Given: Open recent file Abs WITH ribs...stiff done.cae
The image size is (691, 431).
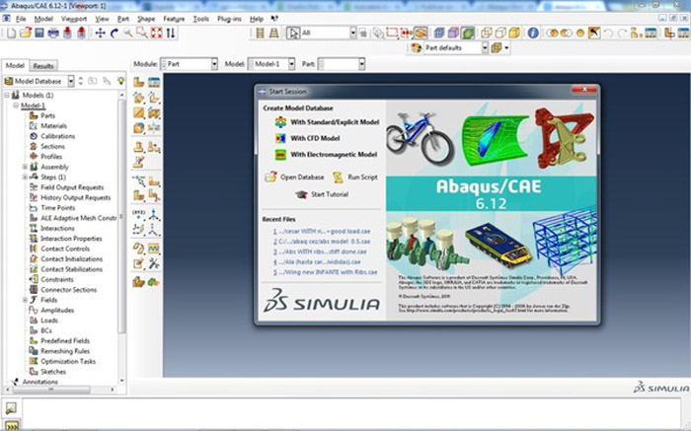Looking at the screenshot, I should (320, 251).
